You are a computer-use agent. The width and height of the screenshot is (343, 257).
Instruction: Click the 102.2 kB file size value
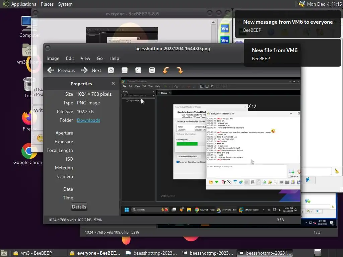[x=85, y=111]
